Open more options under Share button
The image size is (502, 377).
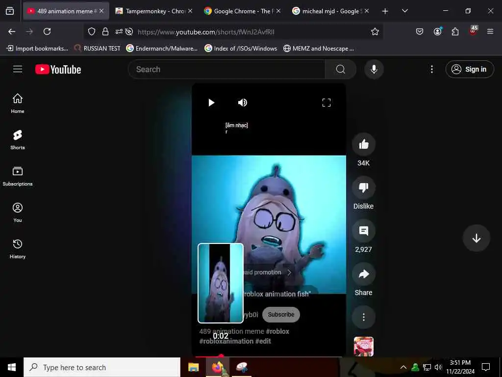coord(363,318)
